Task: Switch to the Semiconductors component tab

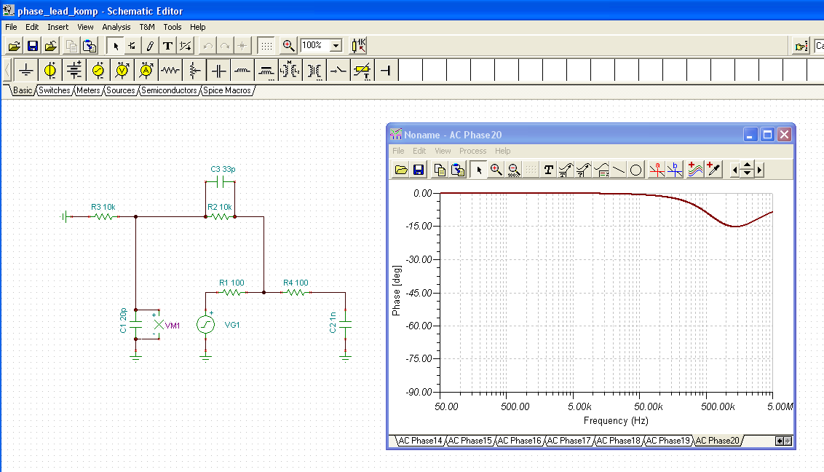Action: (x=169, y=90)
